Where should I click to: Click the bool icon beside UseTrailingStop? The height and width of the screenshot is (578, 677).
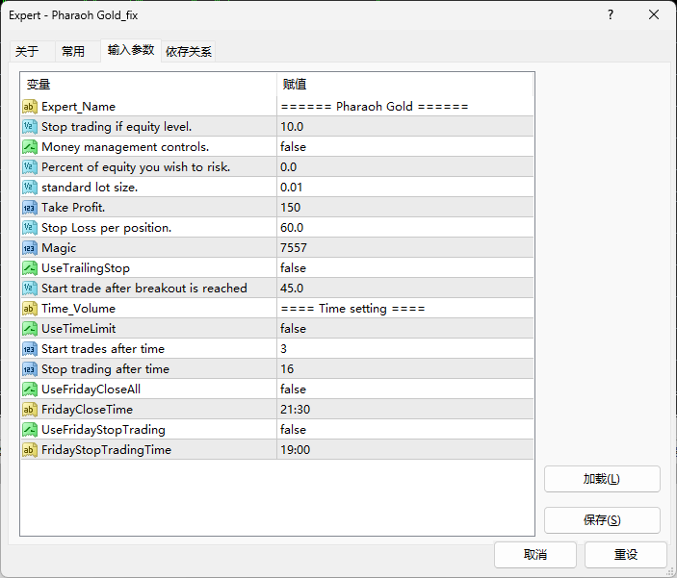[x=29, y=268]
